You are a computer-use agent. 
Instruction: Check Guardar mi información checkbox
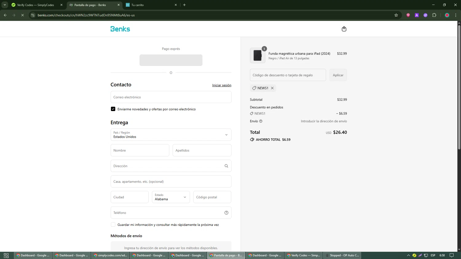113,225
